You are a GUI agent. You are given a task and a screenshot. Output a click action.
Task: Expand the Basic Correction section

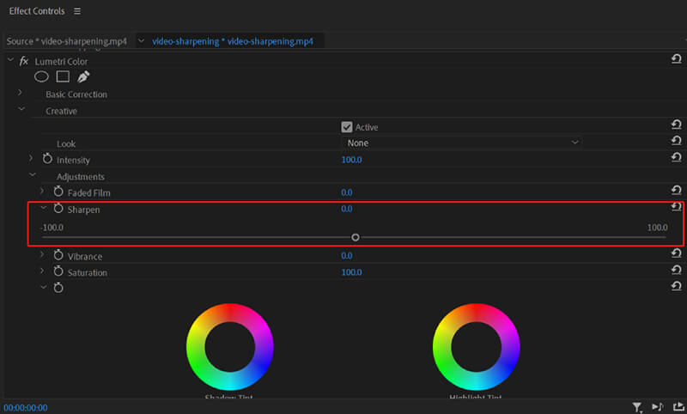tap(21, 93)
